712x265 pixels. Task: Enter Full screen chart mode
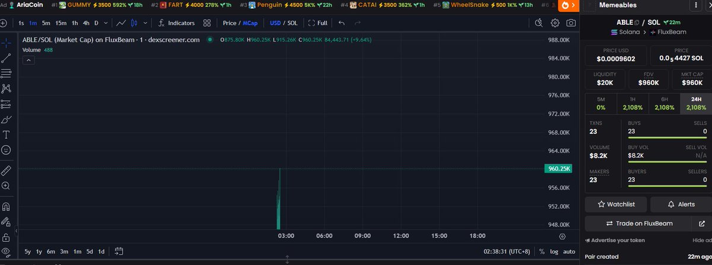point(318,23)
